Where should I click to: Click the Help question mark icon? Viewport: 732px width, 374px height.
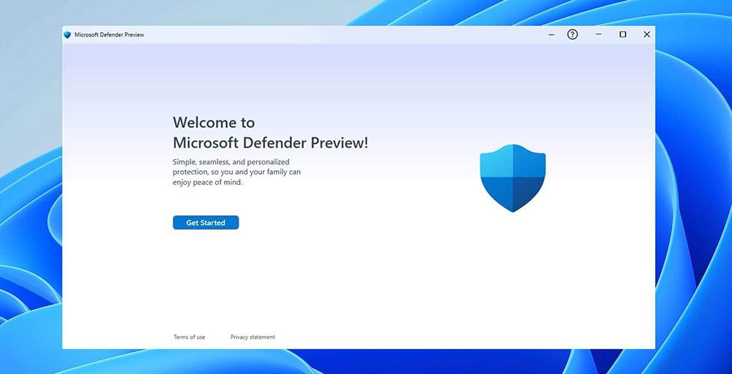(x=572, y=35)
